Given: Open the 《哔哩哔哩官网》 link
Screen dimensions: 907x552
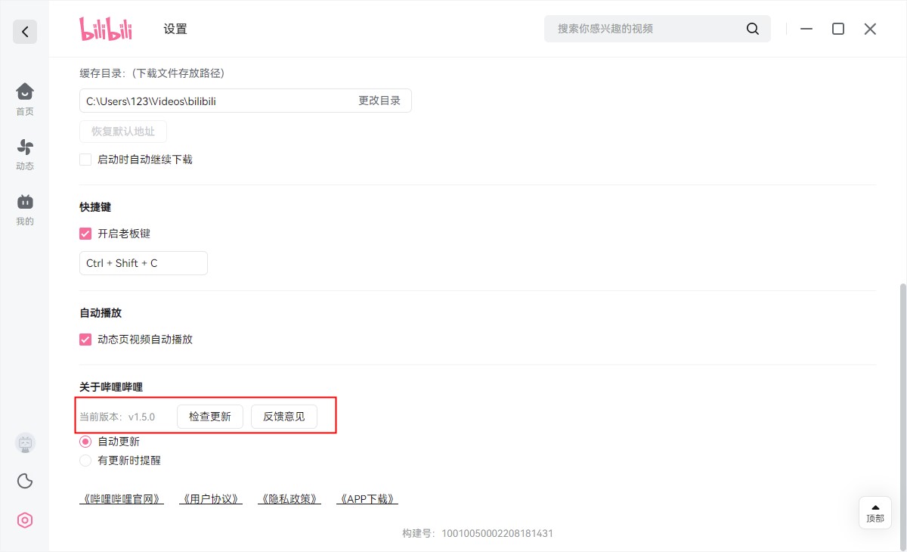Looking at the screenshot, I should [122, 499].
